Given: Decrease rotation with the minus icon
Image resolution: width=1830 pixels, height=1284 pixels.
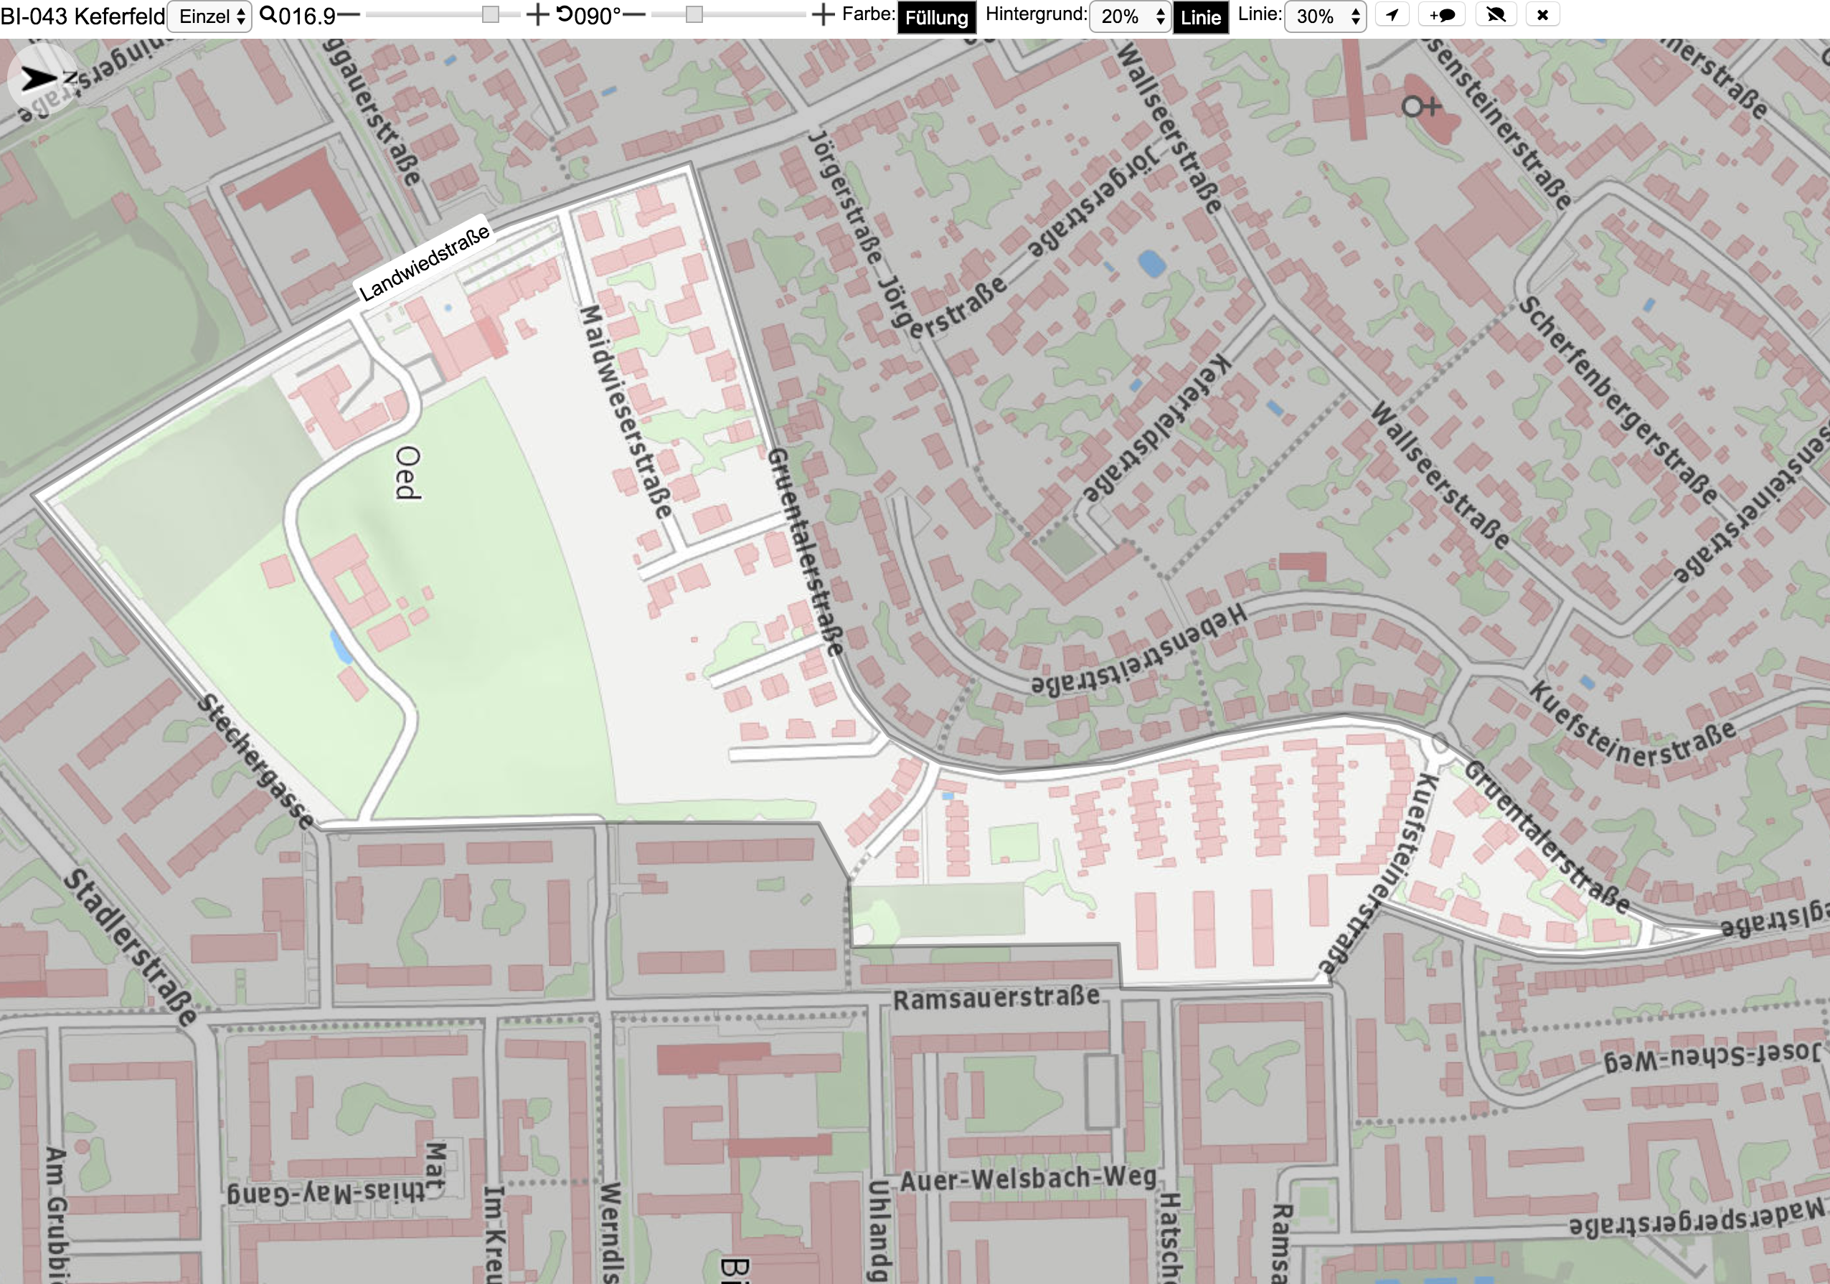Looking at the screenshot, I should tap(634, 15).
